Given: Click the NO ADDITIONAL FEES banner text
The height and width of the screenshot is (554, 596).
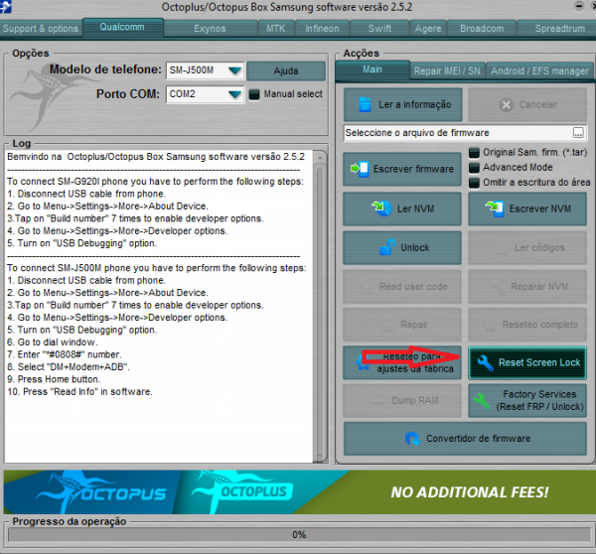Looking at the screenshot, I should coord(470,492).
